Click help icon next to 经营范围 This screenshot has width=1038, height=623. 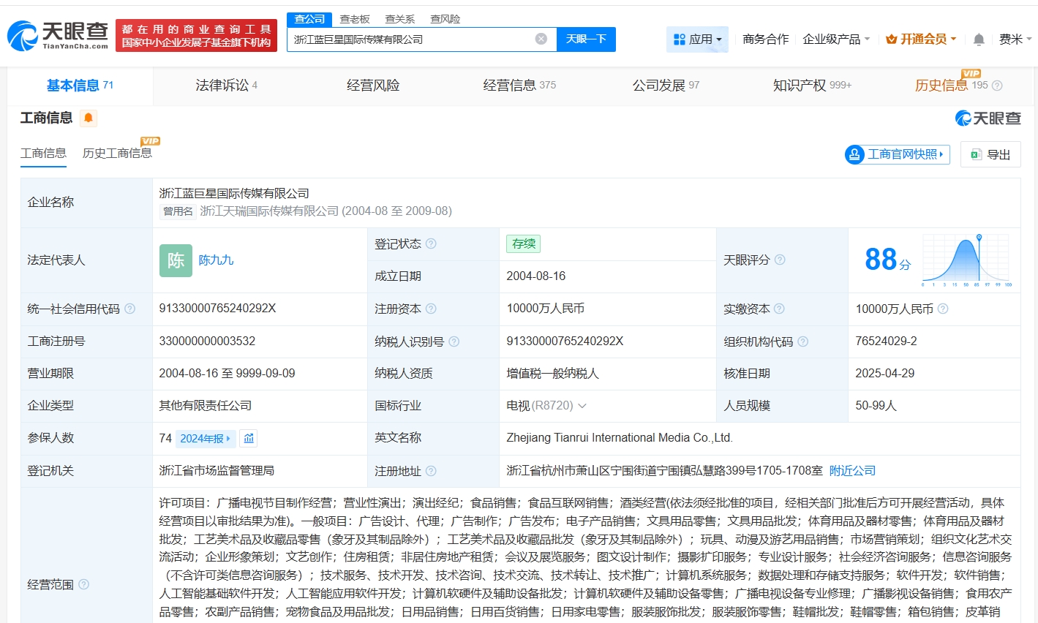(x=83, y=584)
